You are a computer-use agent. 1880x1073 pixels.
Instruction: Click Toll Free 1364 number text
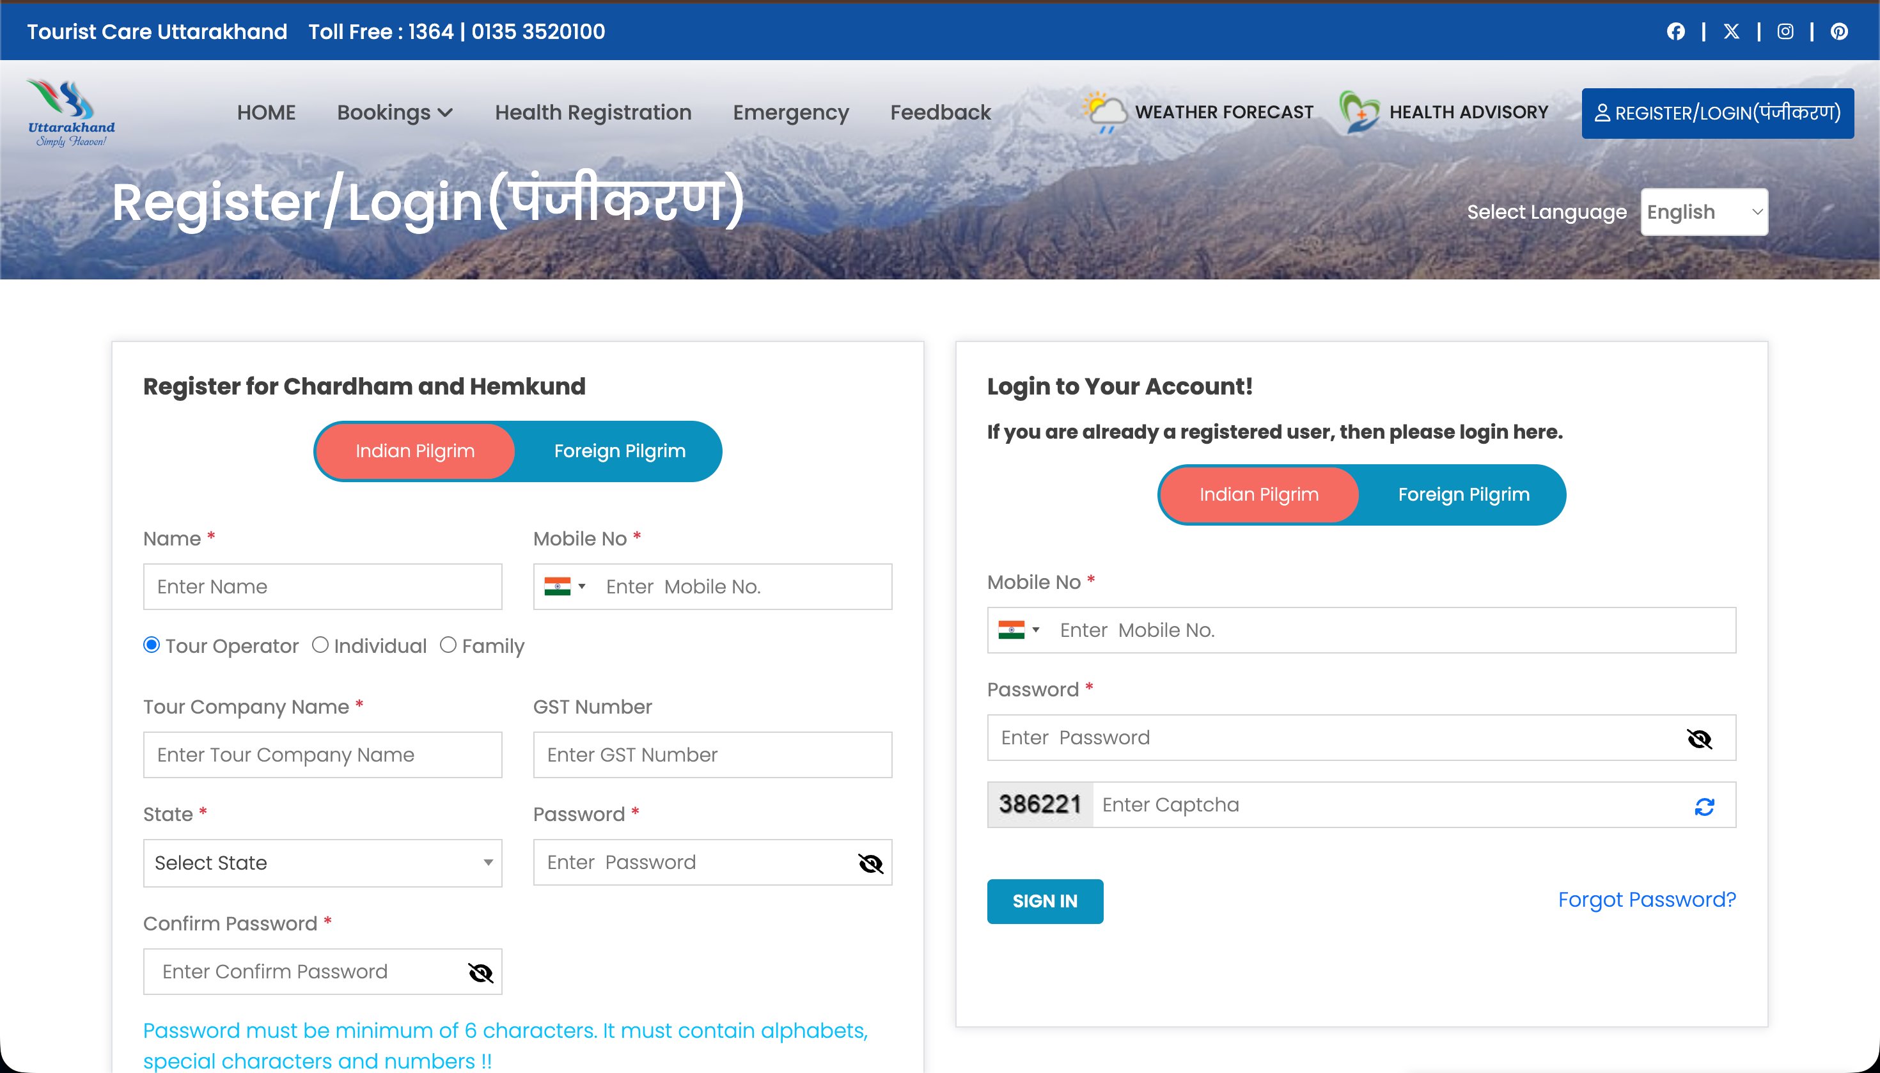(x=456, y=32)
